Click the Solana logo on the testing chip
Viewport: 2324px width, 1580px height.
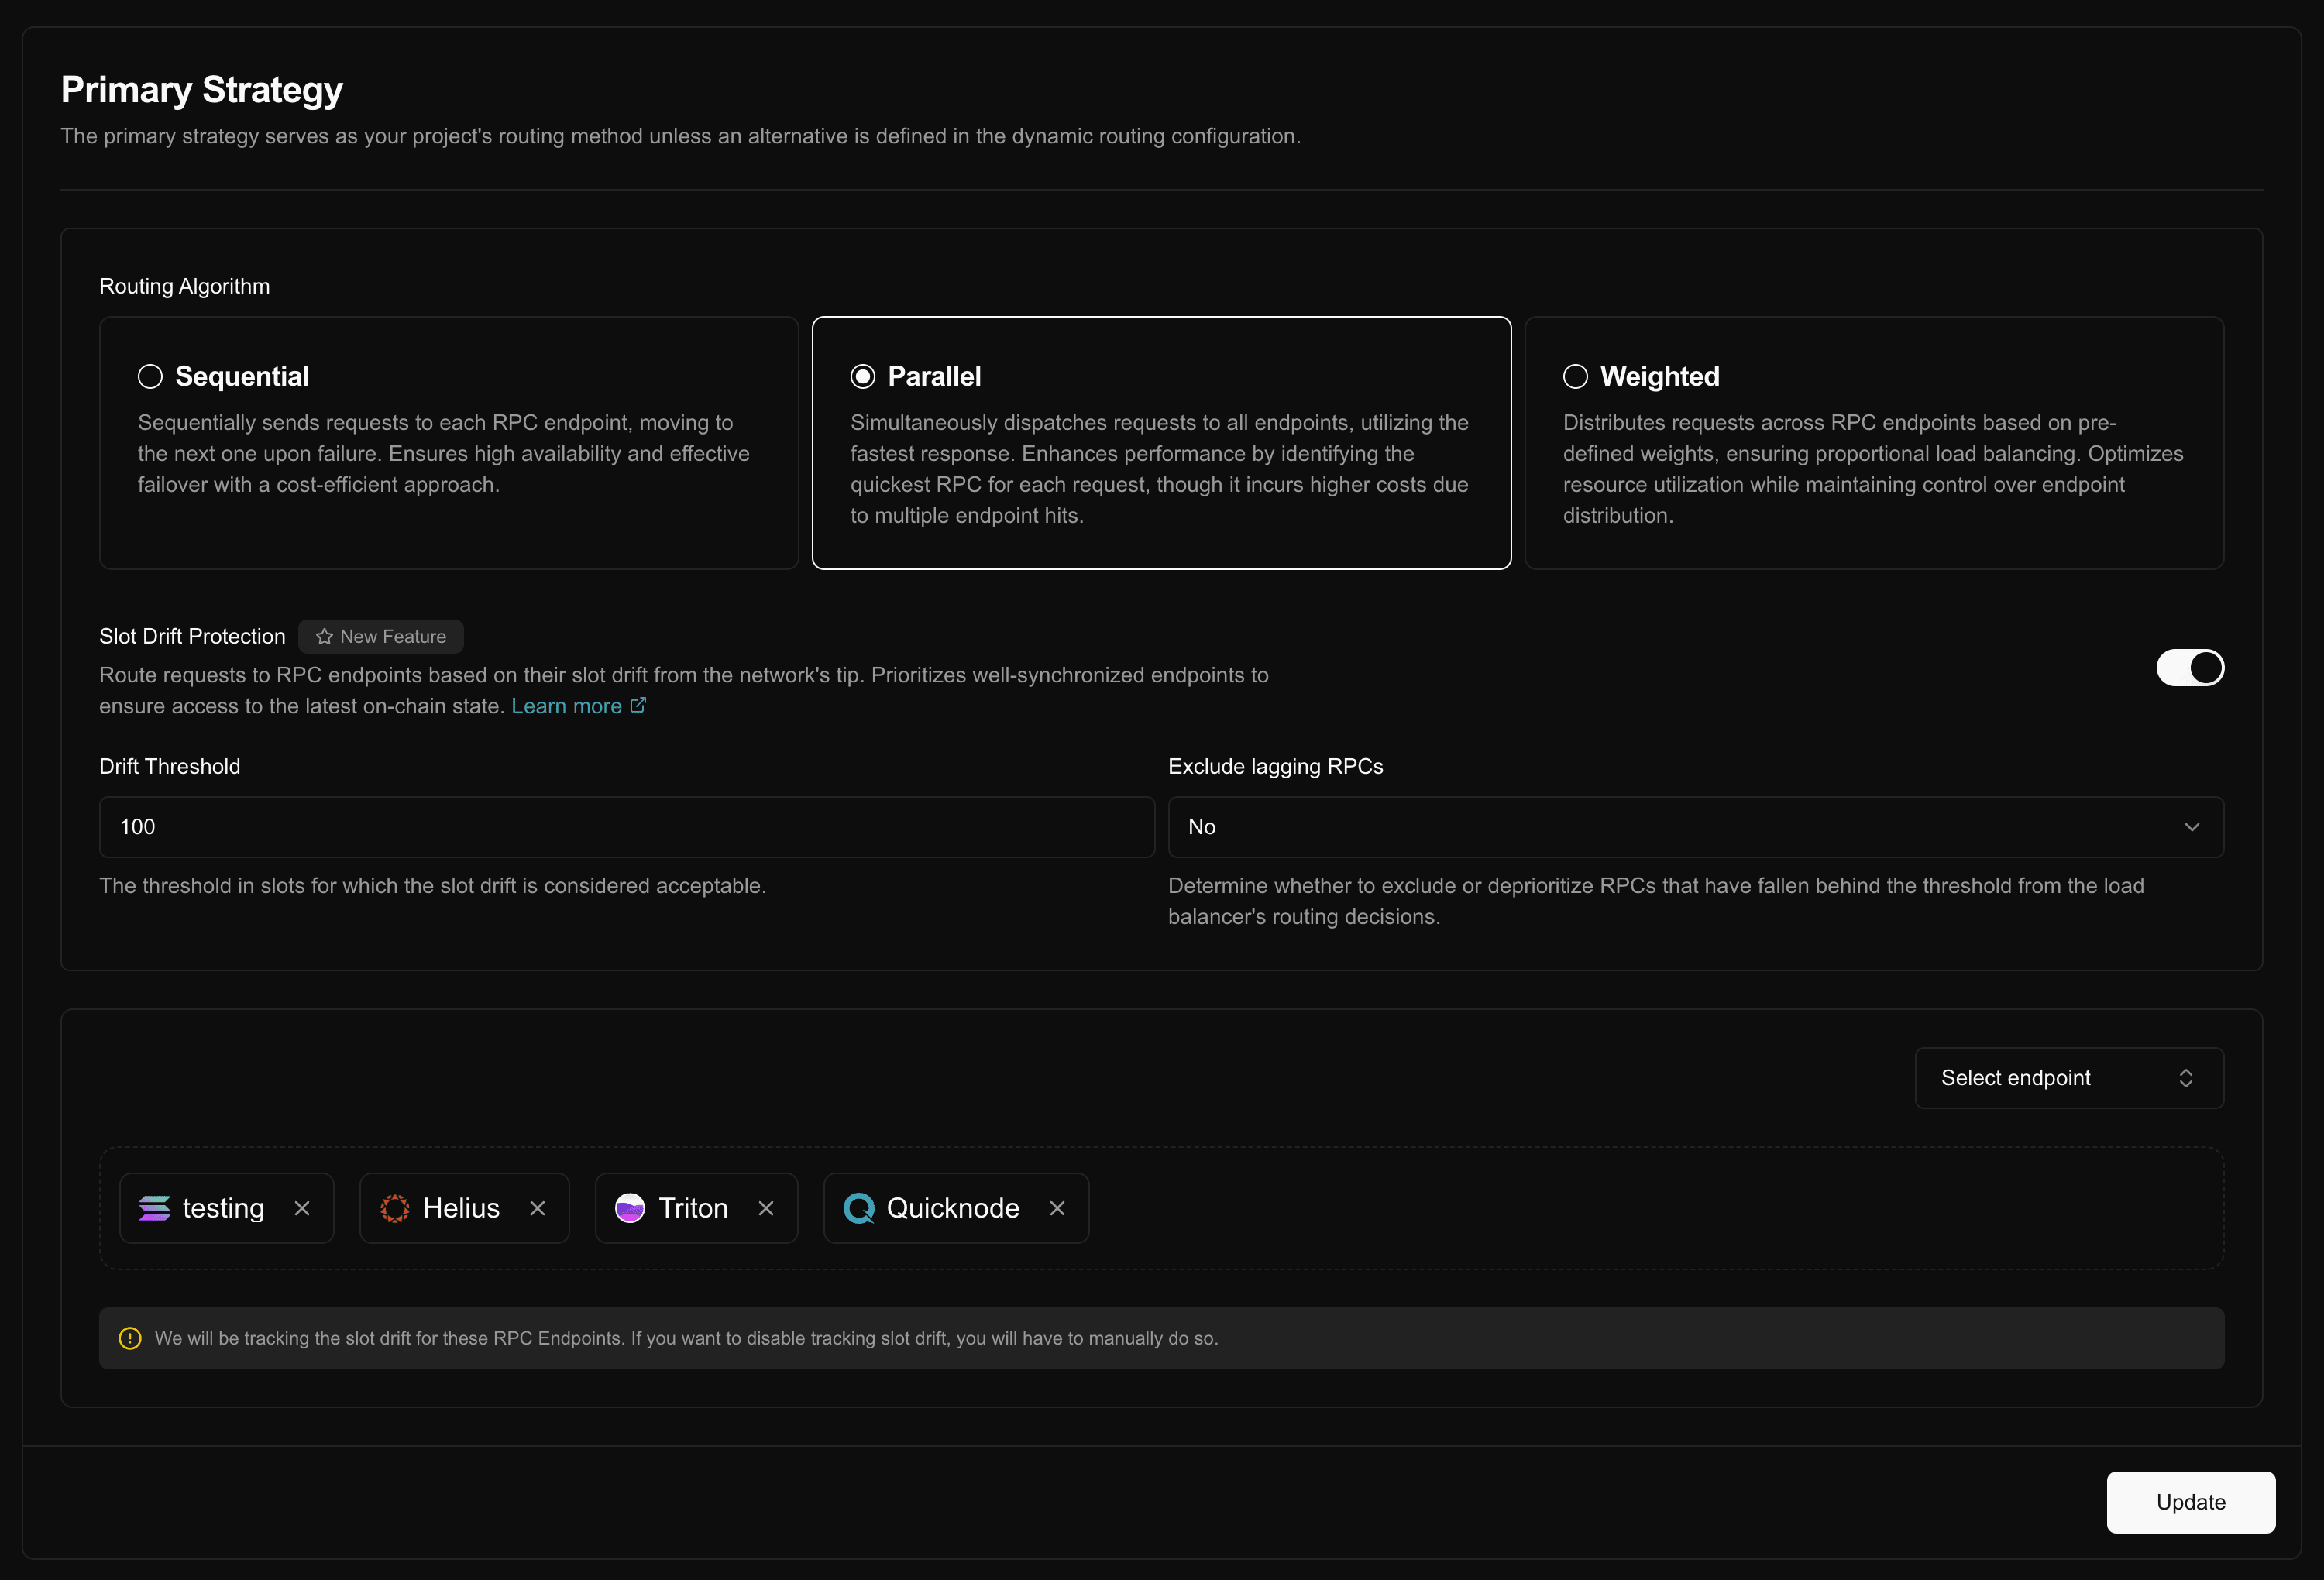coord(156,1208)
